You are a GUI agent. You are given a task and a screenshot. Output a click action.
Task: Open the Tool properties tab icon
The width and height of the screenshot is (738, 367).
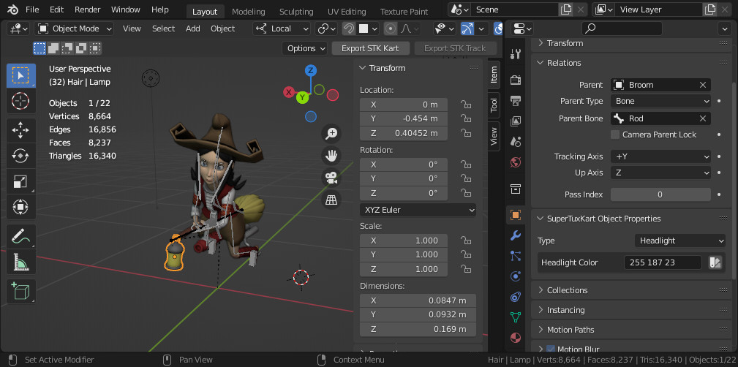516,54
